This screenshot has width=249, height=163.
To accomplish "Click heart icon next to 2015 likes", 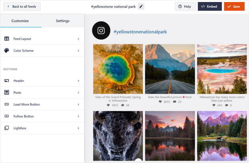I will (160, 102).
